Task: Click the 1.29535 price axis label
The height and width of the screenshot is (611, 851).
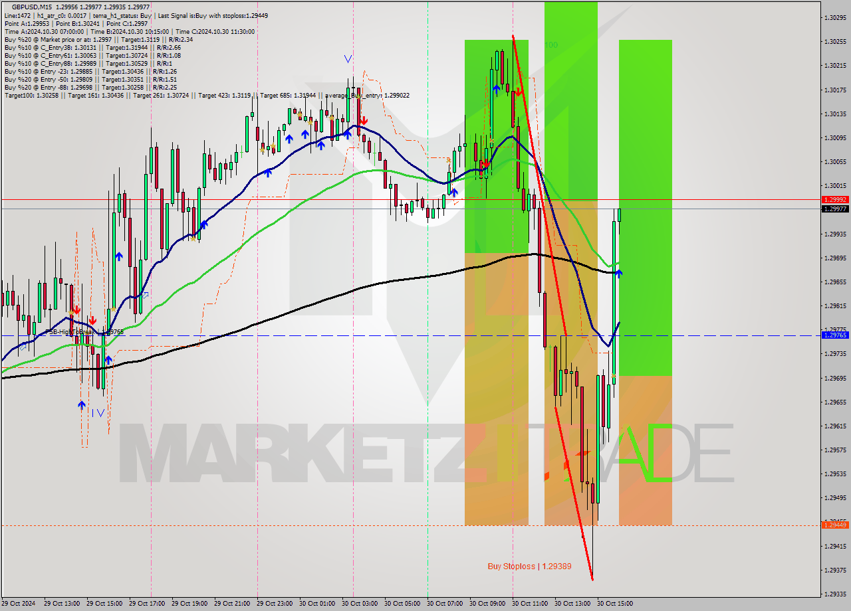Action: point(835,474)
